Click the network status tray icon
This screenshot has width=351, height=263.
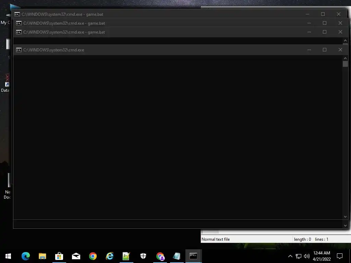tap(299, 256)
